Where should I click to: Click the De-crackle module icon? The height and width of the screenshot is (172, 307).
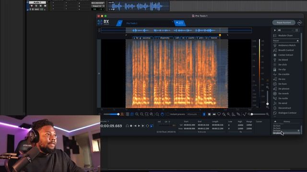(x=275, y=75)
